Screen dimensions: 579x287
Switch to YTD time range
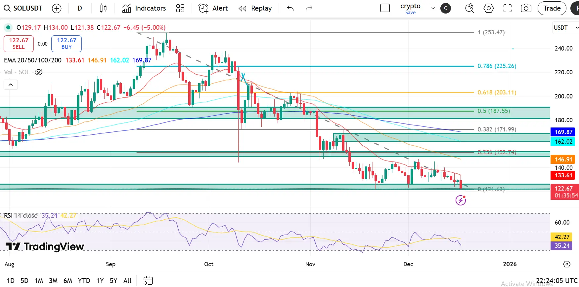point(84,281)
